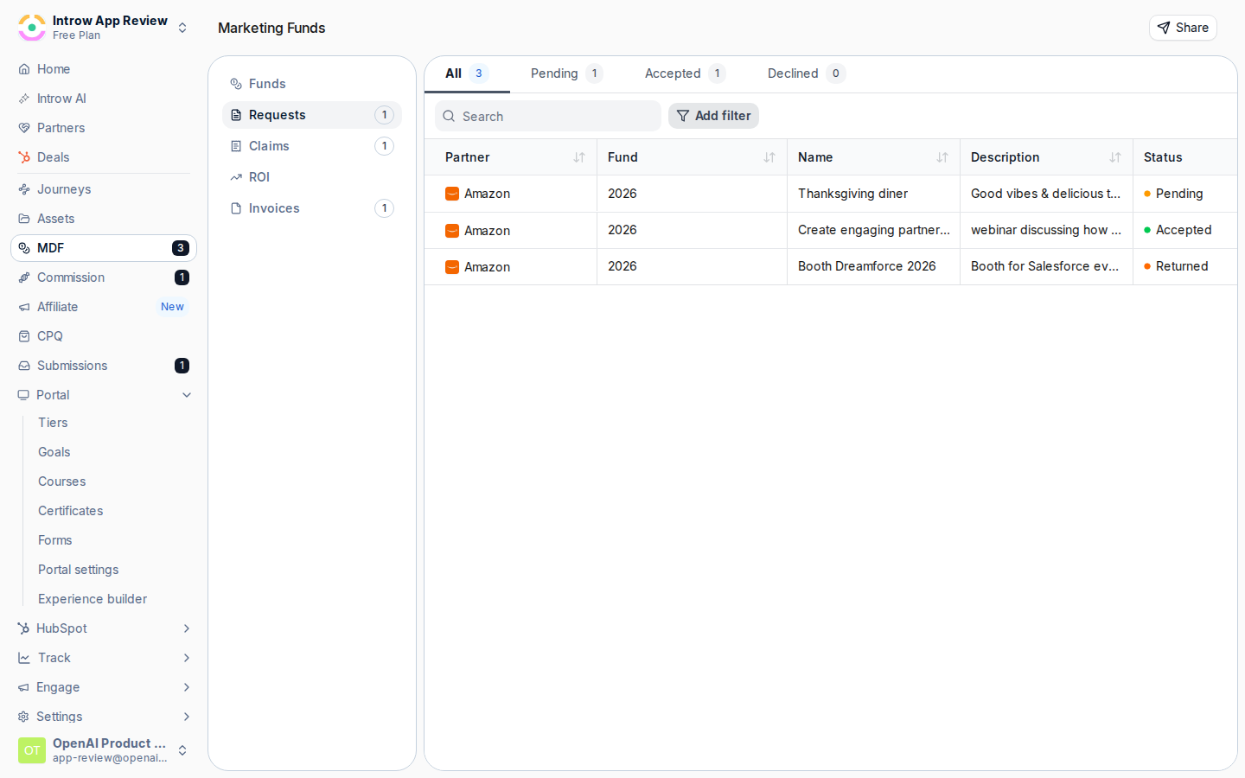Click the Search field
Image resolution: width=1245 pixels, height=778 pixels.
(548, 116)
